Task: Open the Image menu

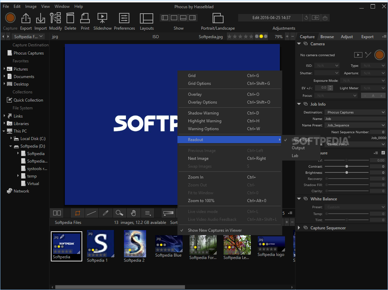Action: click(x=31, y=6)
